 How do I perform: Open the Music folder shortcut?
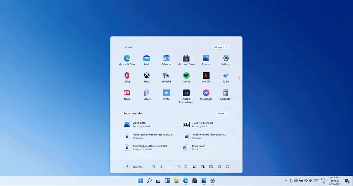(x=170, y=167)
